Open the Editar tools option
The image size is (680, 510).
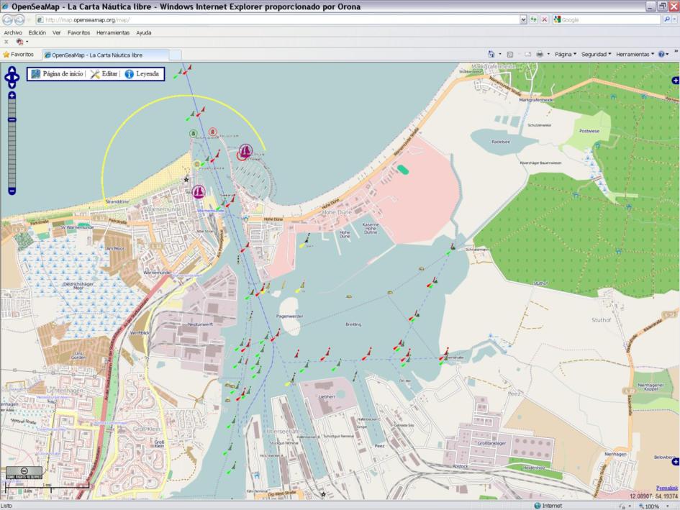(95, 73)
